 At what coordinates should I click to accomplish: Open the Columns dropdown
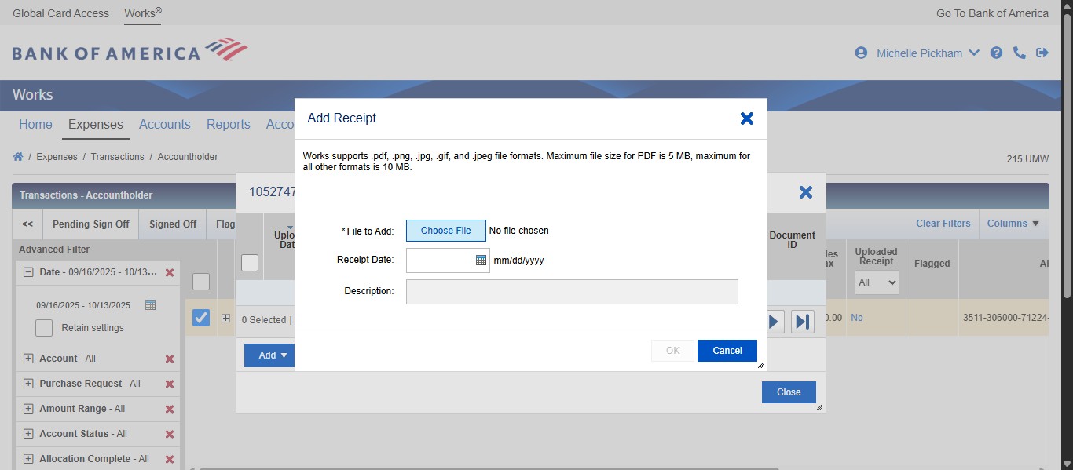[1013, 224]
